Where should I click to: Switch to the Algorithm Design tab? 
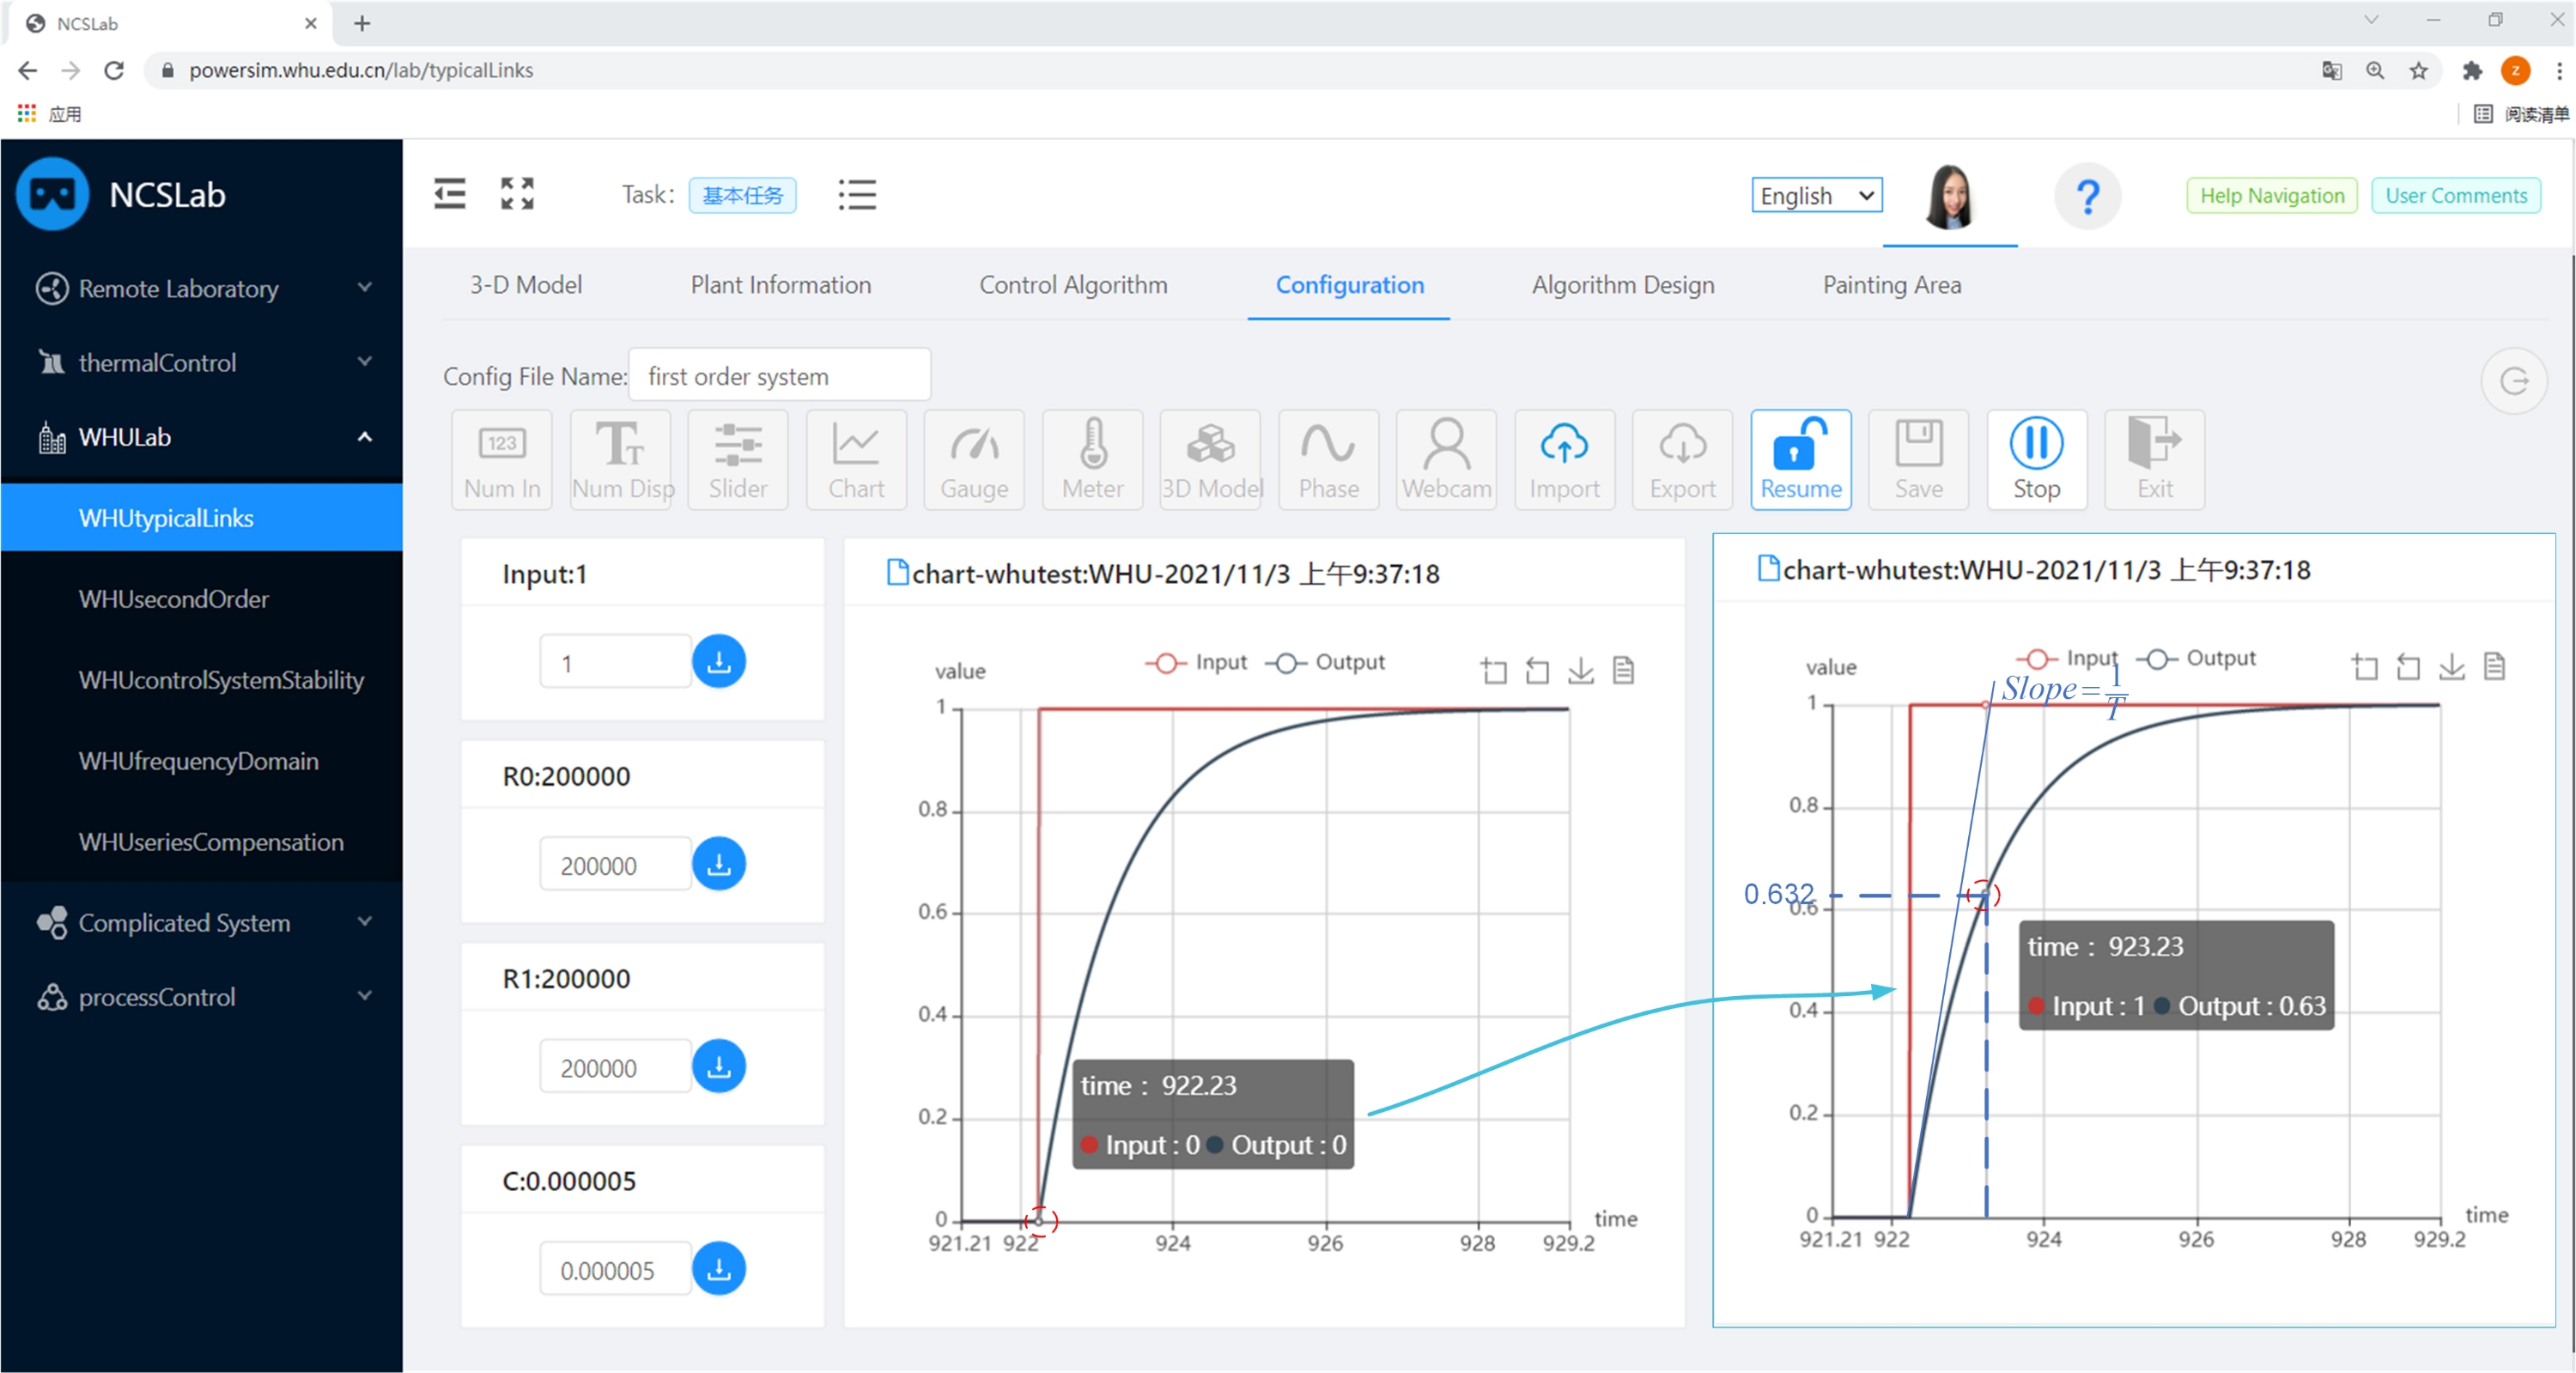click(1622, 285)
